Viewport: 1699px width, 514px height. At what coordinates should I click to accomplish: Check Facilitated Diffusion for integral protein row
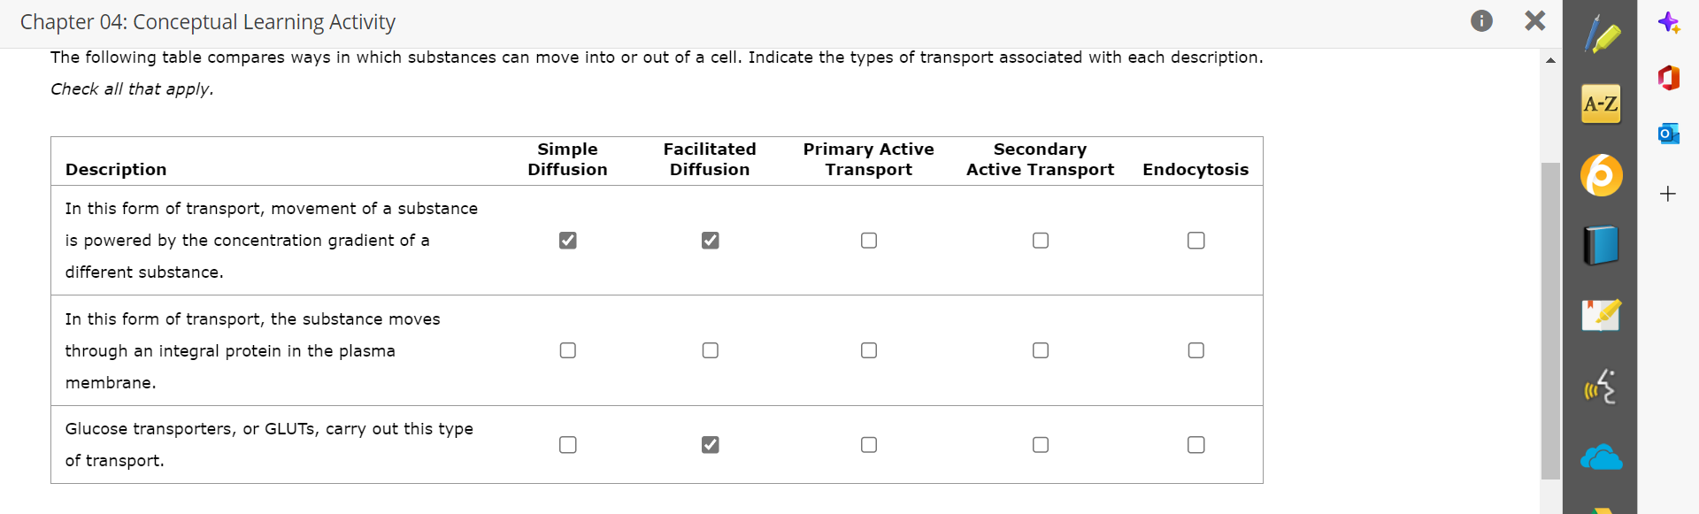click(710, 350)
